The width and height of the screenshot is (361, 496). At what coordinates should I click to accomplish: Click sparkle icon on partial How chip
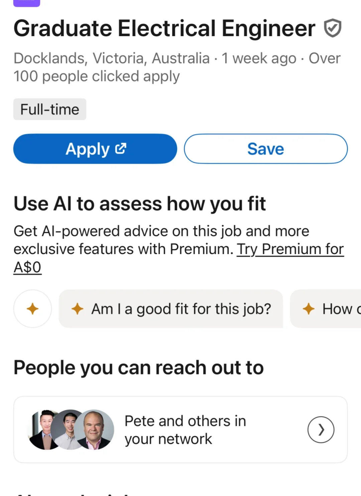coord(308,308)
